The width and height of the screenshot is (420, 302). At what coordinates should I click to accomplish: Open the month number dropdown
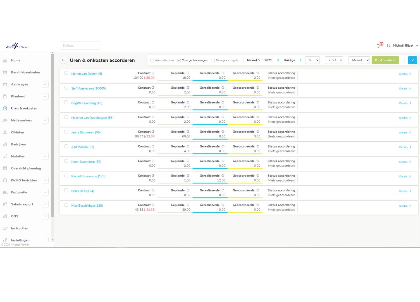click(x=312, y=60)
